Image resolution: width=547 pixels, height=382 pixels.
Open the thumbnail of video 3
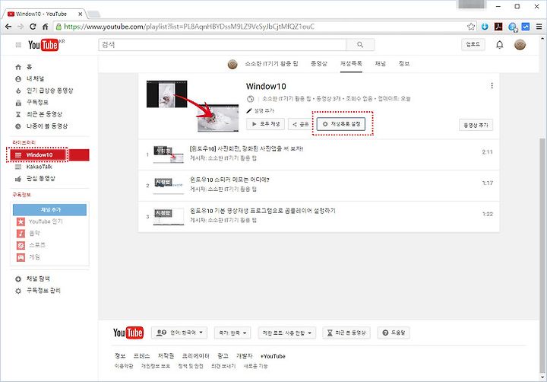coord(169,217)
